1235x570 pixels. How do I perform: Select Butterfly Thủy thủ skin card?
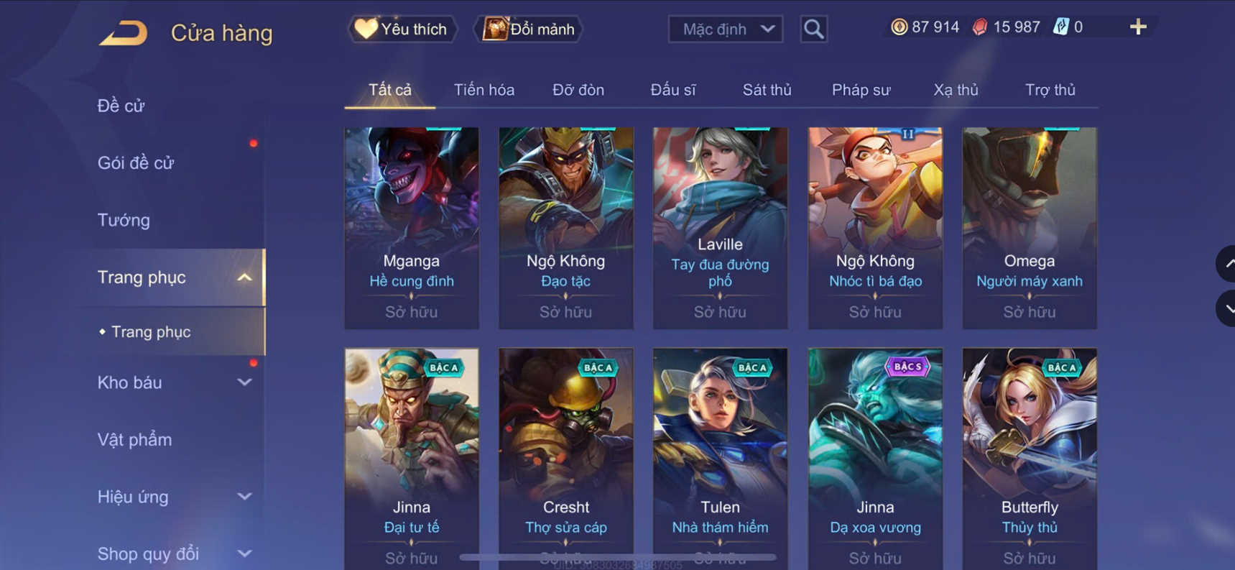(1030, 459)
